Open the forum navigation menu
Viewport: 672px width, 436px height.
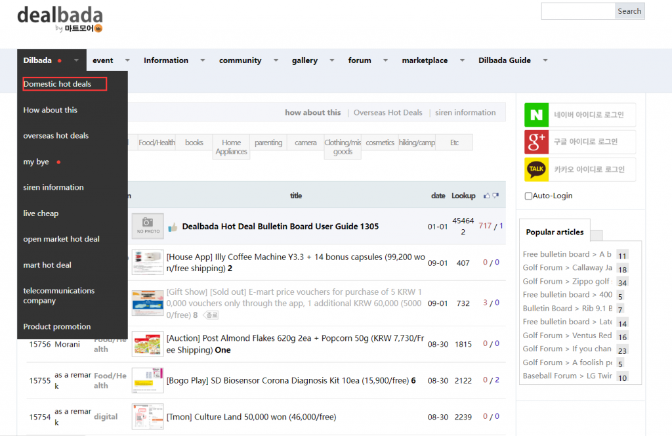(x=360, y=60)
